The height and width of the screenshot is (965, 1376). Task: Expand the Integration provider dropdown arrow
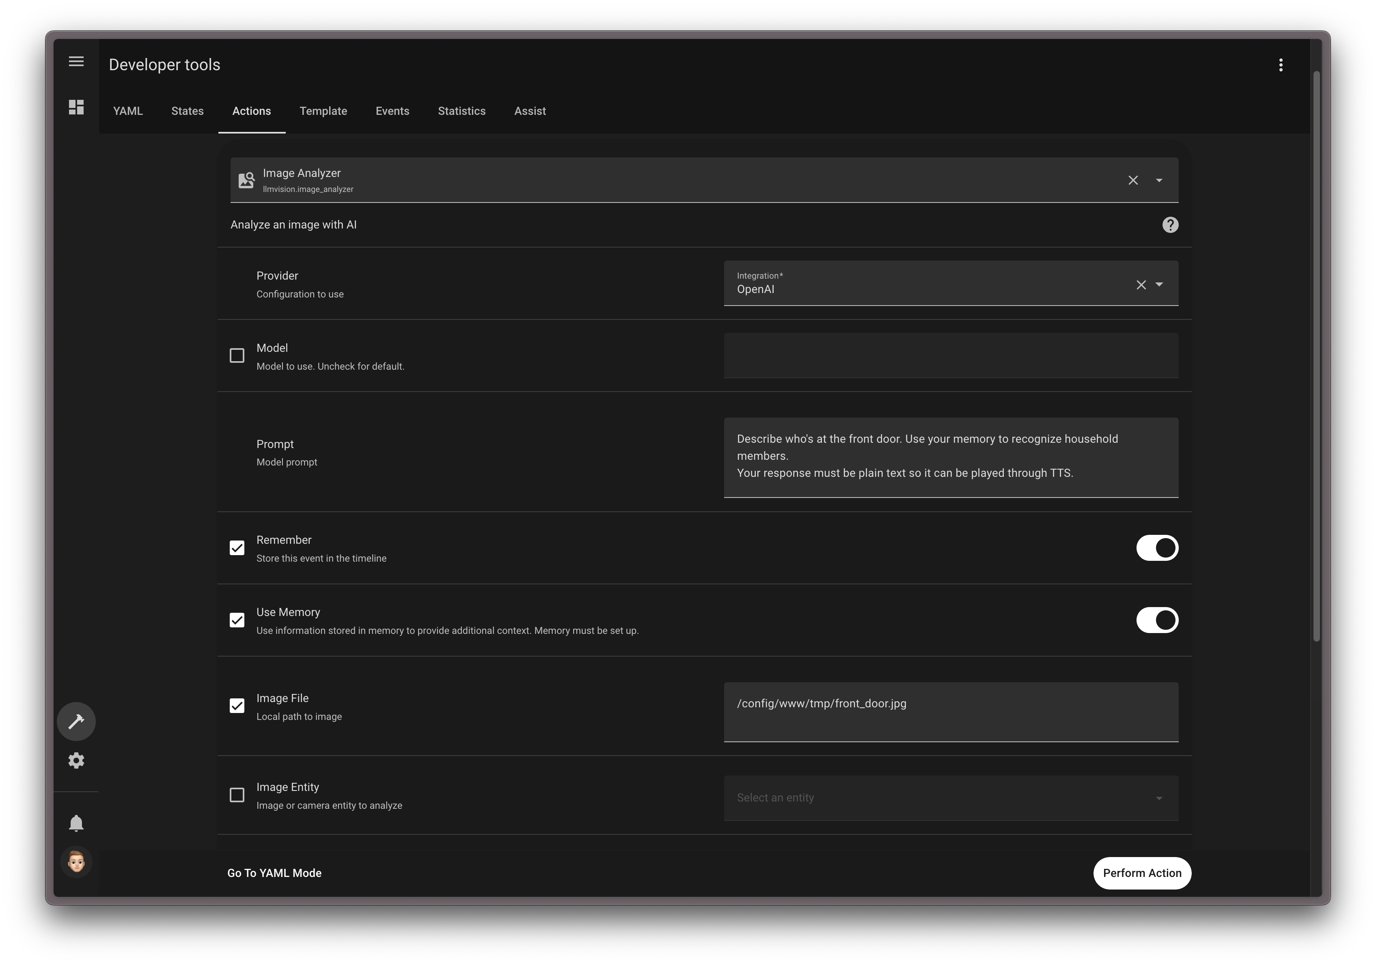(x=1159, y=284)
